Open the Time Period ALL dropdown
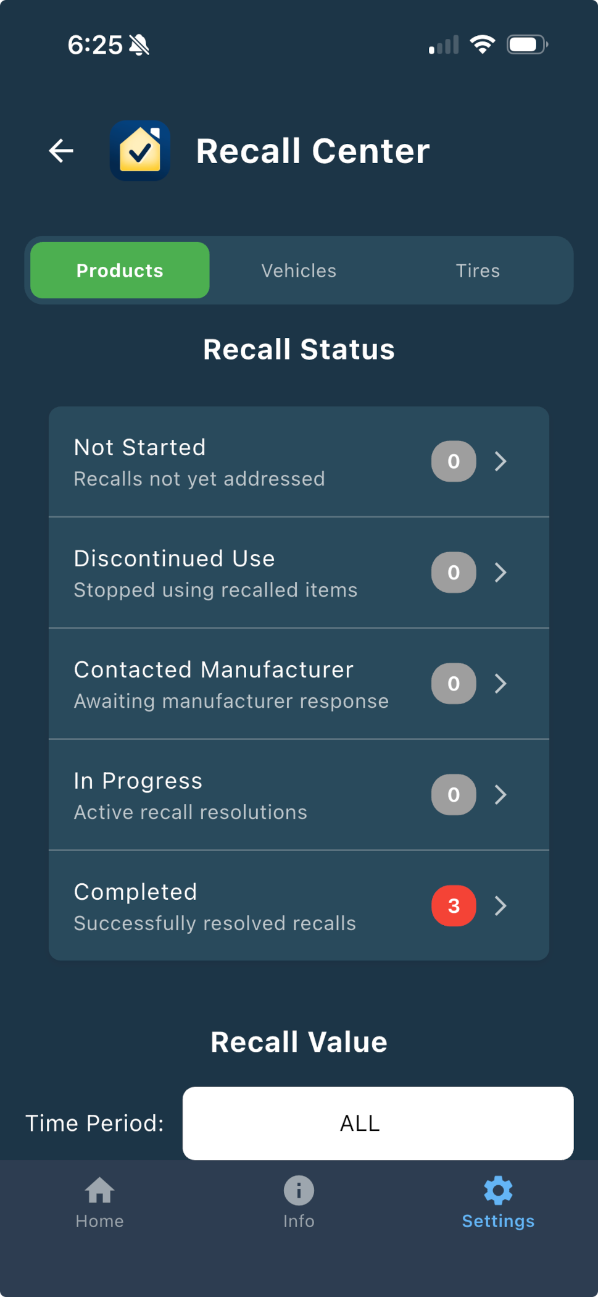 click(378, 1123)
